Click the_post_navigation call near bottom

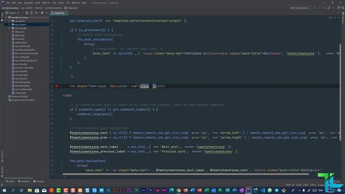click(87, 161)
